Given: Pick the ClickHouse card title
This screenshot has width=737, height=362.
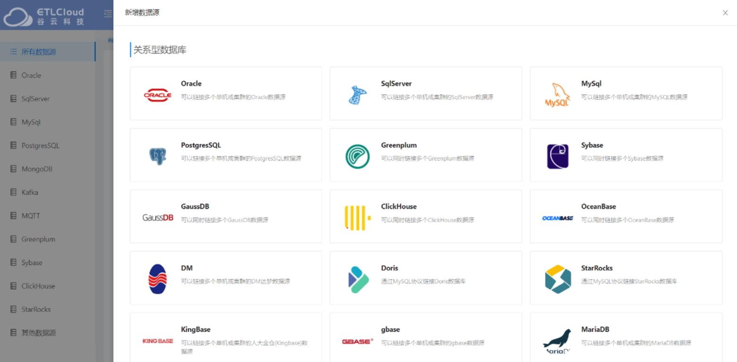Looking at the screenshot, I should click(399, 207).
